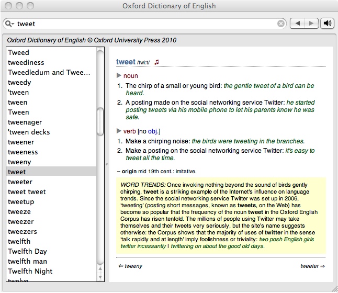Screen dimensions: 338x293
Task: Choose 'tweezers' from the word list
Action: click(22, 232)
